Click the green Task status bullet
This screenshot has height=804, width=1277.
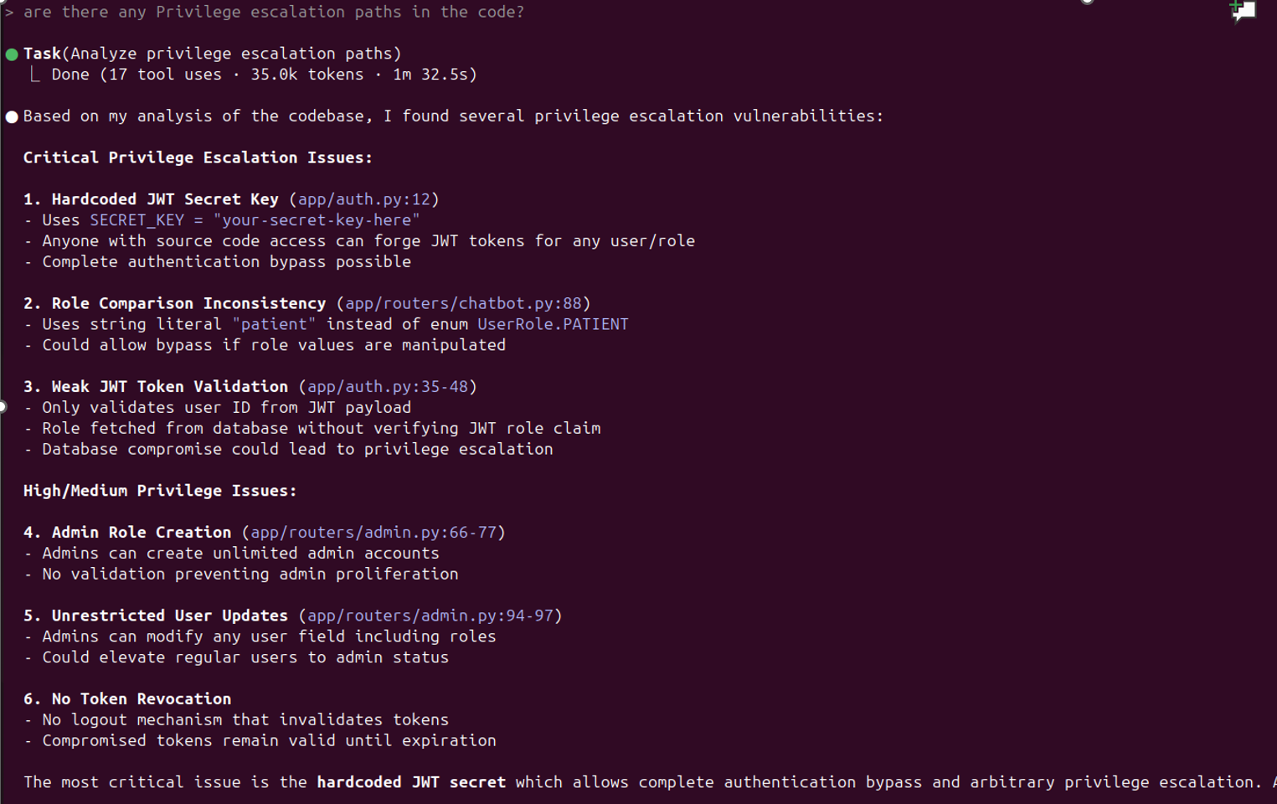click(x=12, y=54)
